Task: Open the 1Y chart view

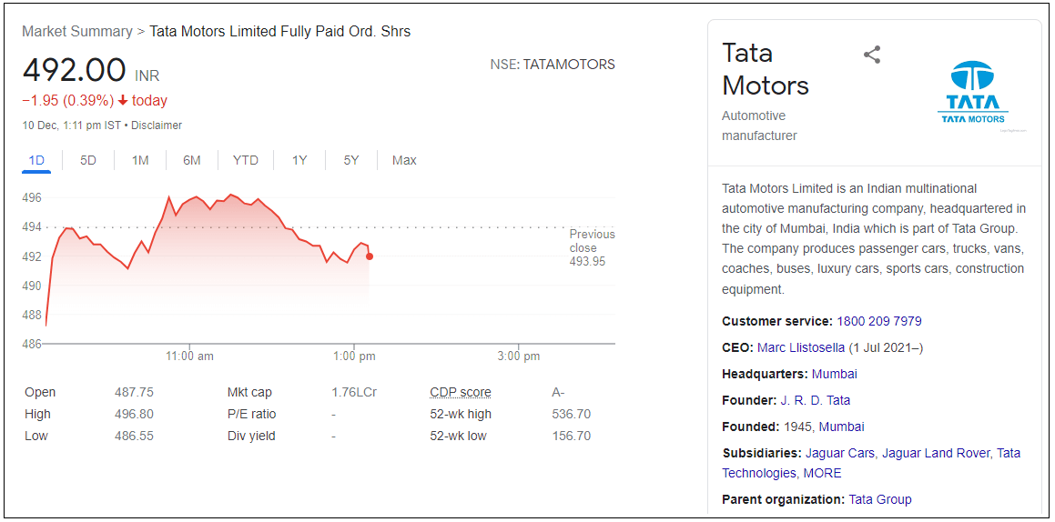Action: coord(299,161)
